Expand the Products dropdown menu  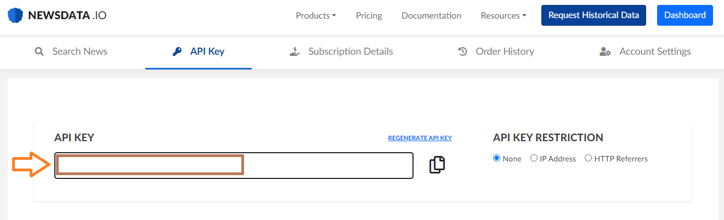pos(316,15)
